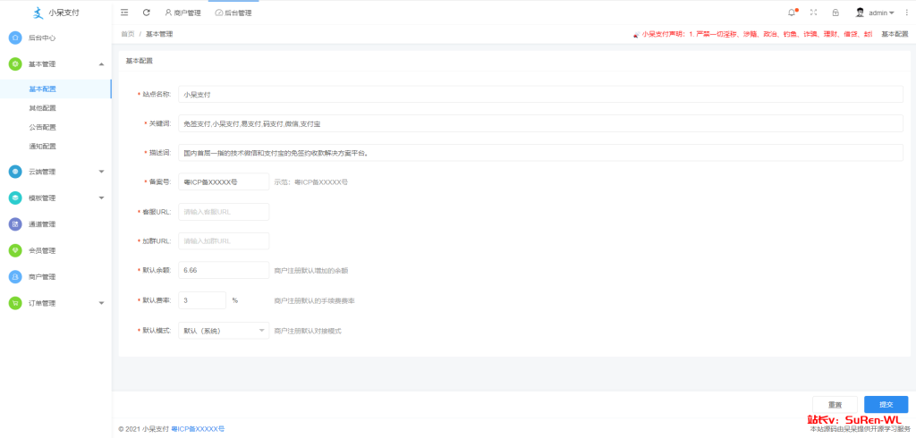Click the 站点名称 input field
This screenshot has width=916, height=438.
pyautogui.click(x=541, y=94)
